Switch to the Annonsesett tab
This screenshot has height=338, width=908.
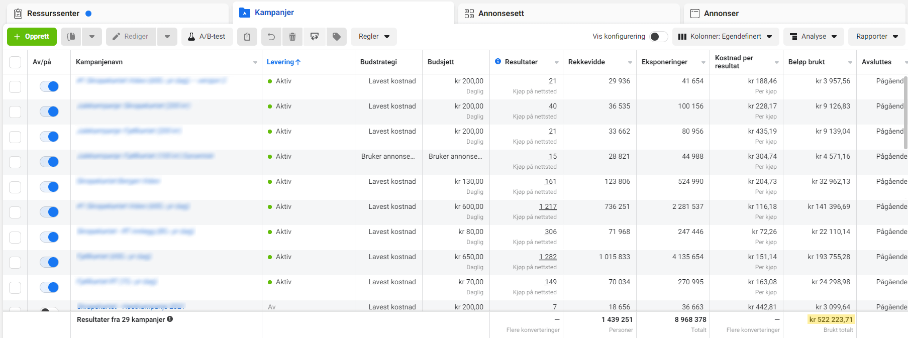(569, 14)
